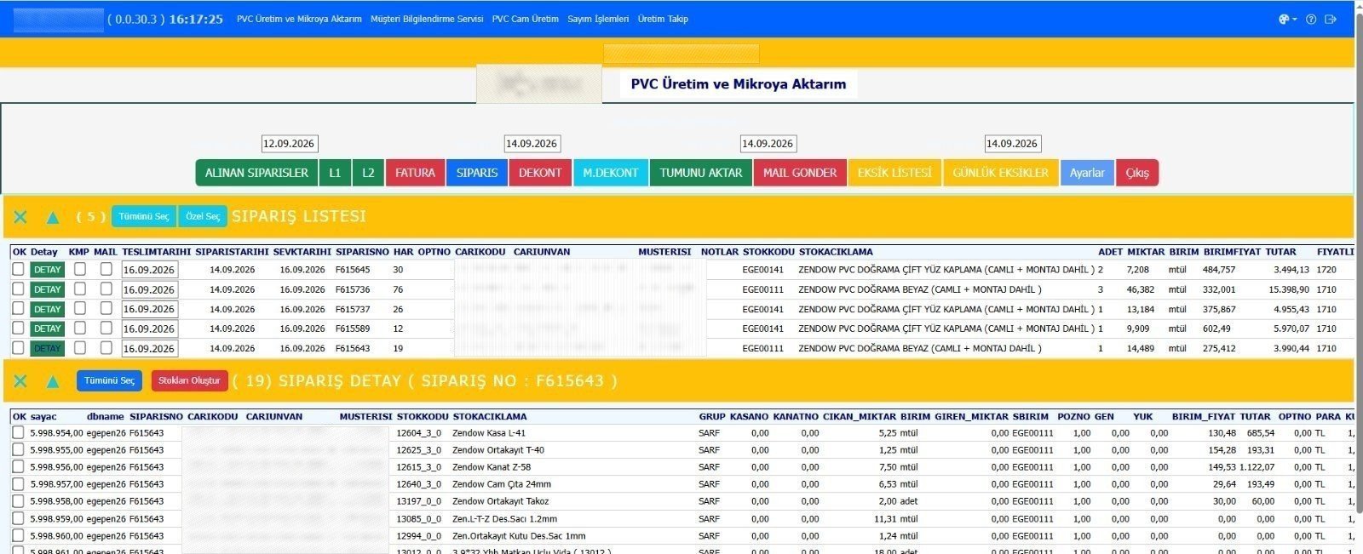
Task: Collapse the SIPARIŞ LISTESI section triangle
Action: (53, 217)
